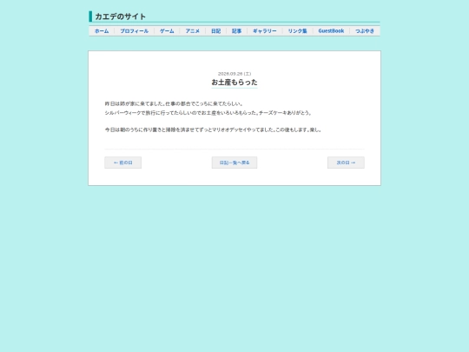Click the entry title お土産もらった
Image resolution: width=469 pixels, height=352 pixels.
pyautogui.click(x=234, y=82)
